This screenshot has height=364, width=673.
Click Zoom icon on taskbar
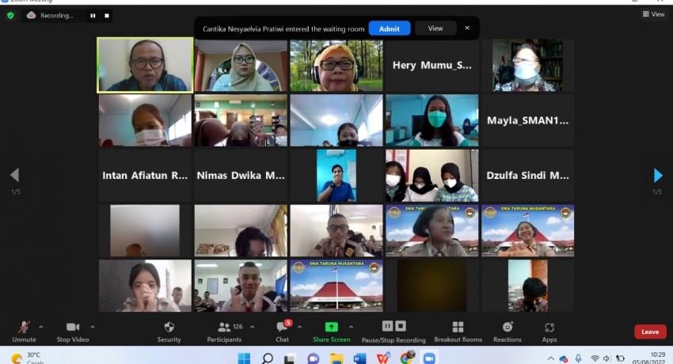coord(429,358)
